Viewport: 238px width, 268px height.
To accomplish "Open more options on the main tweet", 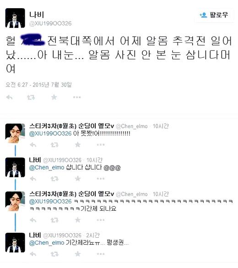I will coord(77,97).
